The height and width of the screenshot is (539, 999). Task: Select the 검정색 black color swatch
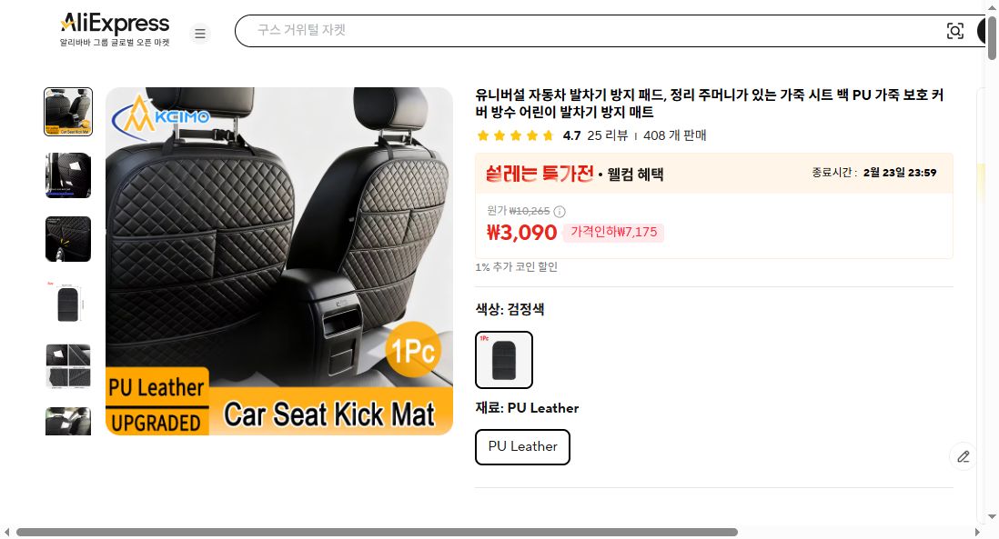(x=503, y=359)
